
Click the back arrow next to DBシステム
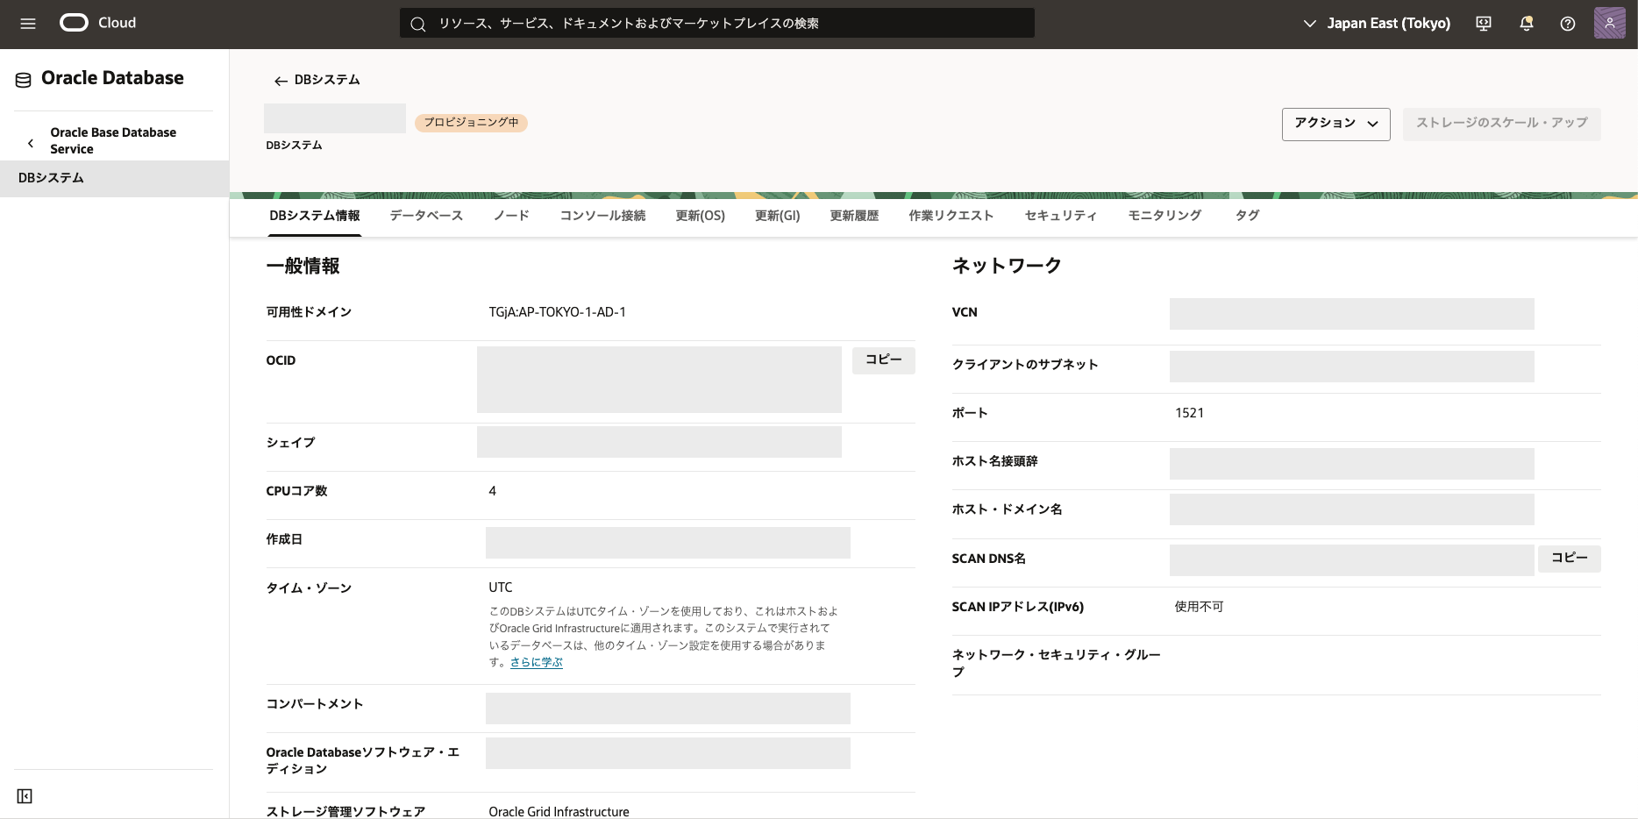point(281,81)
